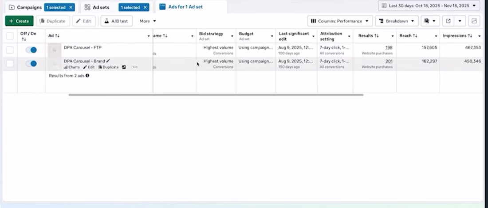488x208 pixels.
Task: Open the Budget column options arrow
Action: click(272, 36)
